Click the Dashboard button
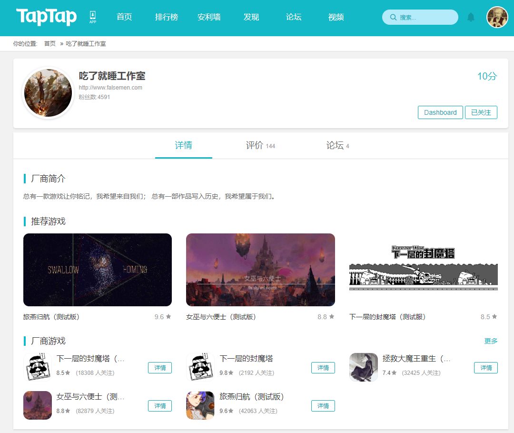Viewport: 514px width, 433px height. (x=440, y=112)
